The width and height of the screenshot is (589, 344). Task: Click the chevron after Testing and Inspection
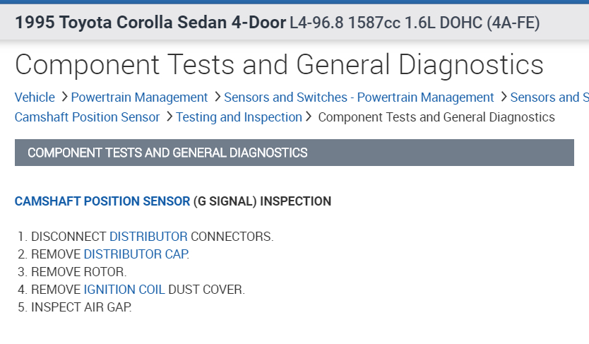click(x=309, y=117)
